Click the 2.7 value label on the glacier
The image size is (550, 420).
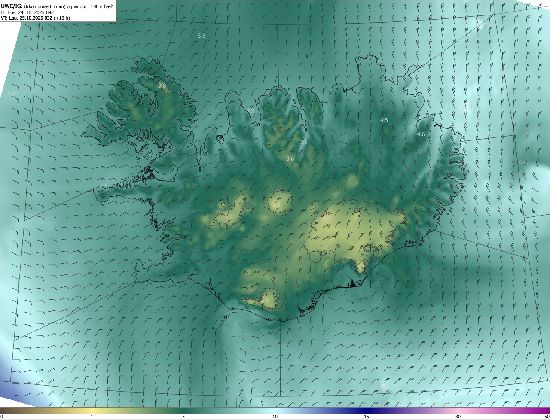coord(229,218)
